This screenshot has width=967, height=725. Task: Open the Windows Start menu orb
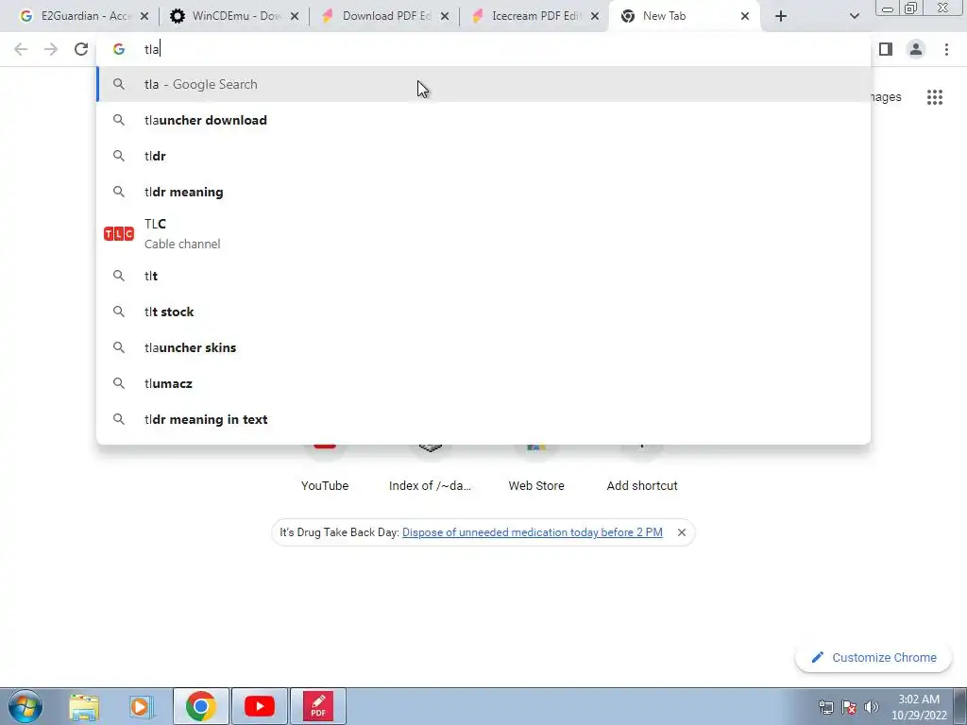click(x=25, y=706)
